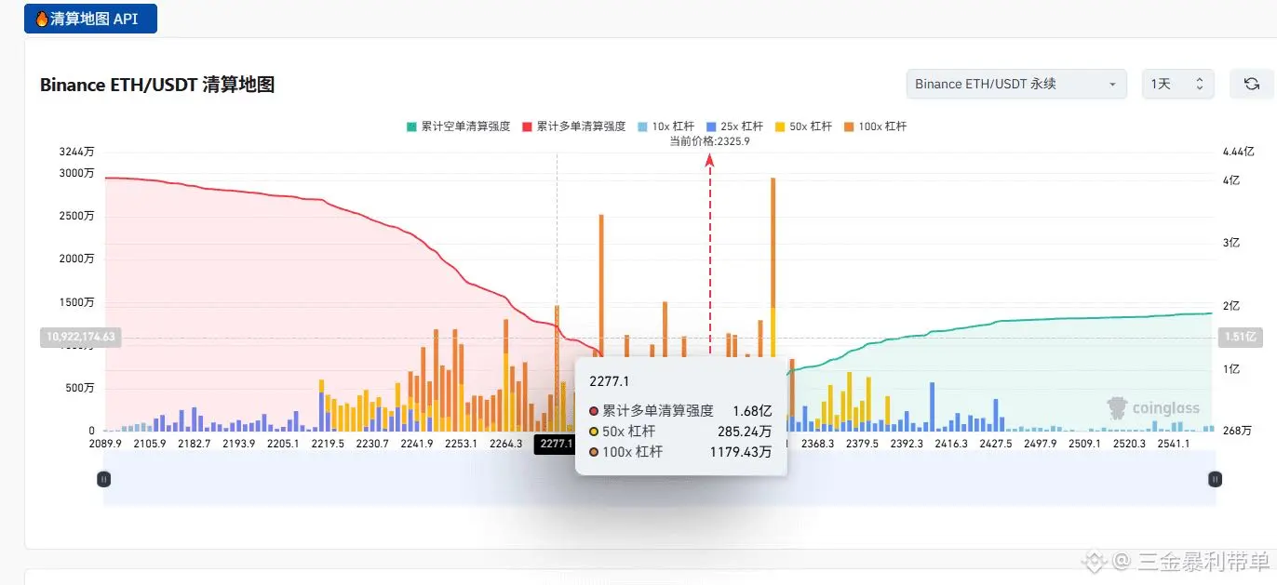Click the 清算地图 API button
This screenshot has width=1277, height=585.
coord(90,19)
